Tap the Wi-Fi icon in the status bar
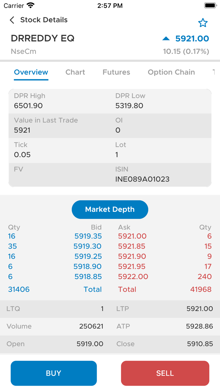Image resolution: width=220 pixels, height=392 pixels. 30,5
